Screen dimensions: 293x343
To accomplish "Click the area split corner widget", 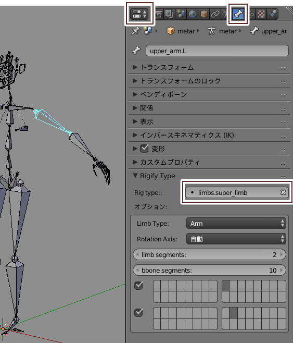I will pos(289,9).
